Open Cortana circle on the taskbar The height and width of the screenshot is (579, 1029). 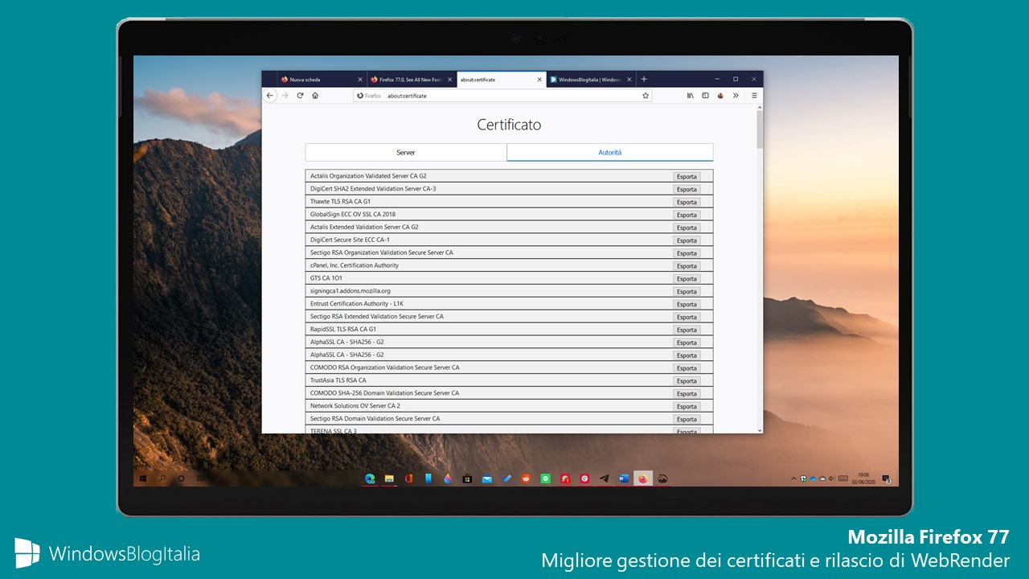181,478
